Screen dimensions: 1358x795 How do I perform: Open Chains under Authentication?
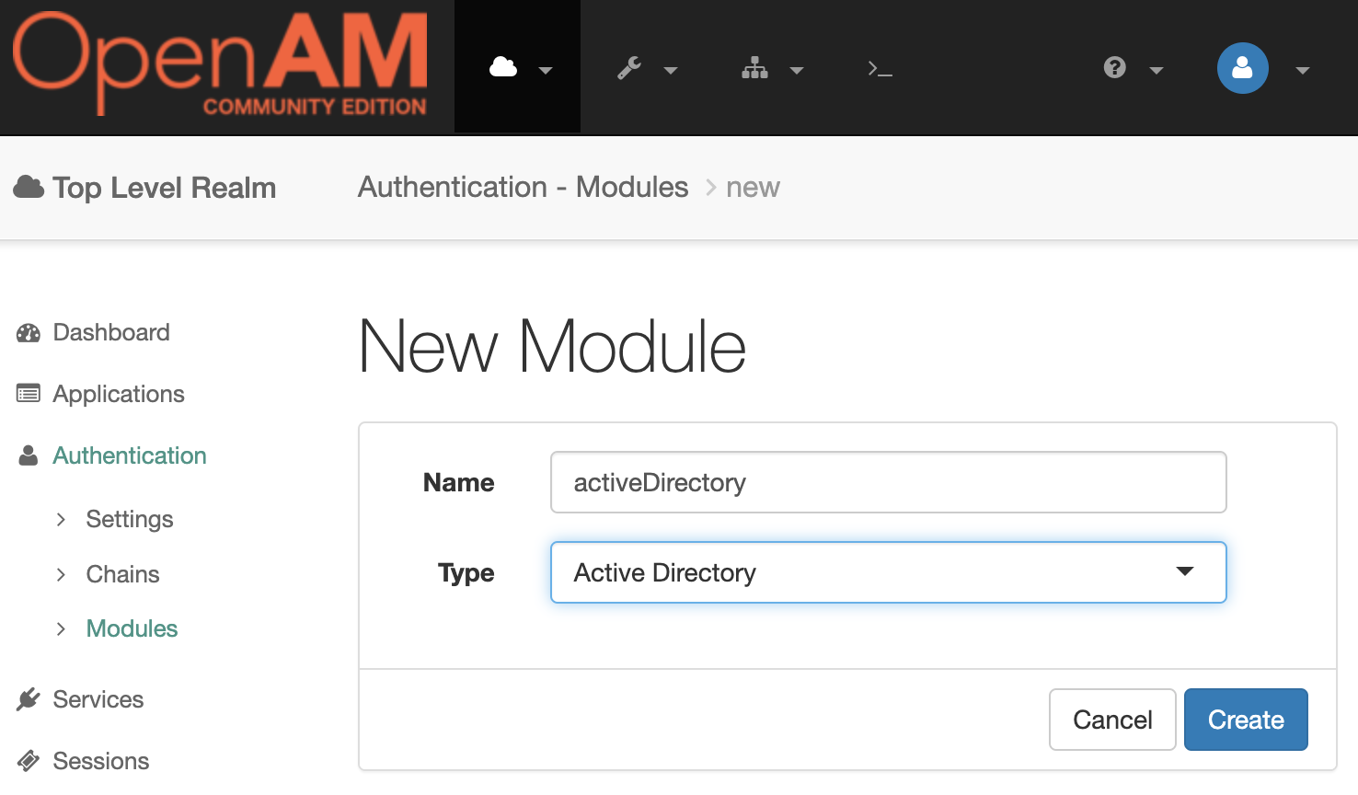(123, 574)
